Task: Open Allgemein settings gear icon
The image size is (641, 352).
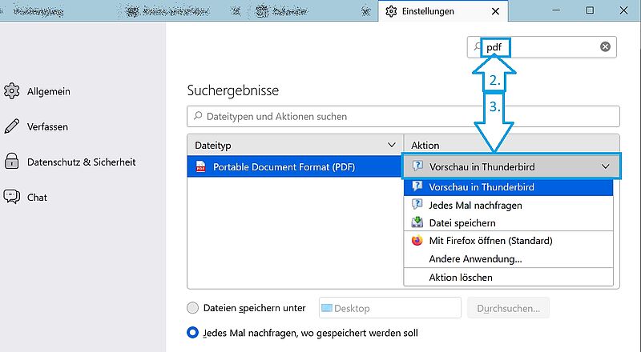Action: click(x=11, y=91)
